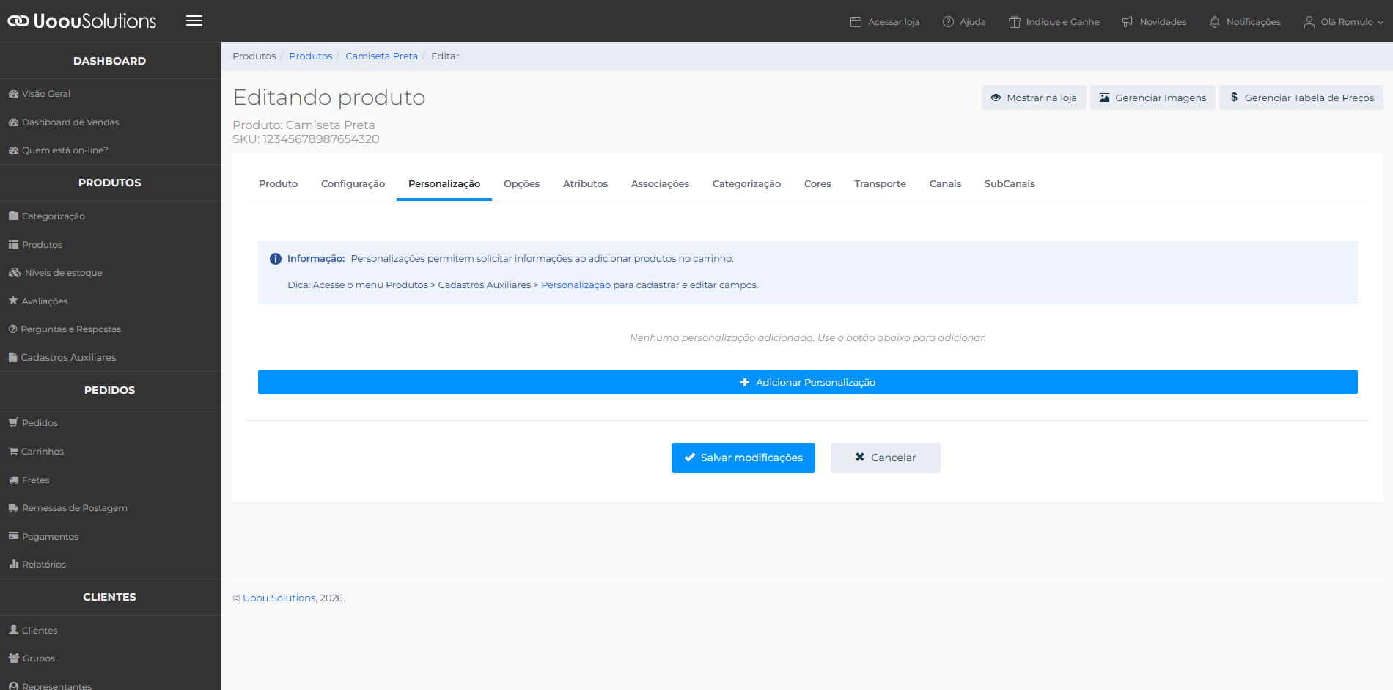The image size is (1393, 690).
Task: Click the Visão Geral dashboard icon
Action: [x=13, y=94]
